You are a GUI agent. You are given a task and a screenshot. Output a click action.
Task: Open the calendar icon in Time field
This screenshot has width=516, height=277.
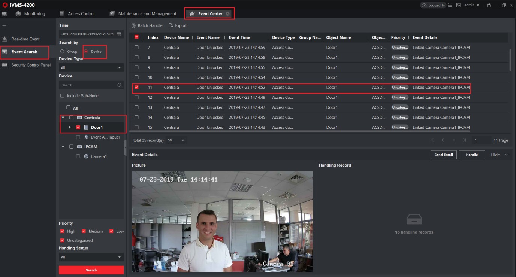(x=119, y=34)
